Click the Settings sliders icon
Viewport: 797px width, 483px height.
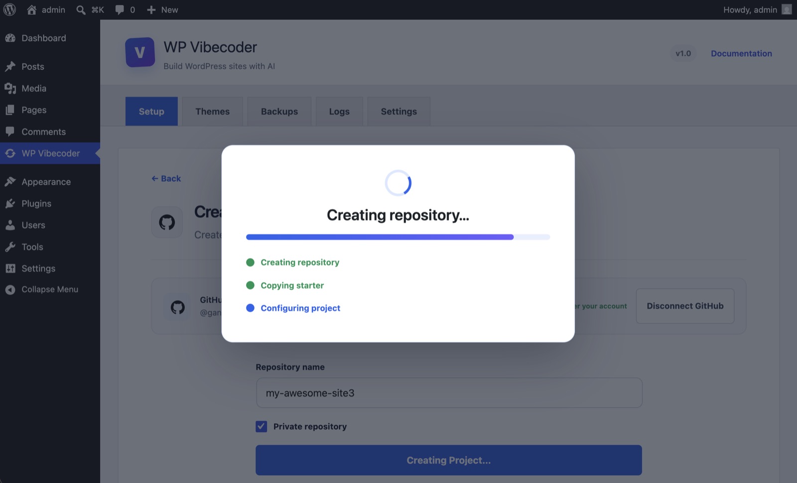10,268
